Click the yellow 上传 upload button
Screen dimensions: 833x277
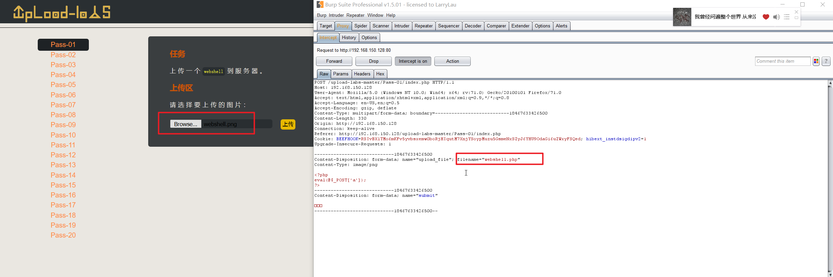[x=288, y=124]
